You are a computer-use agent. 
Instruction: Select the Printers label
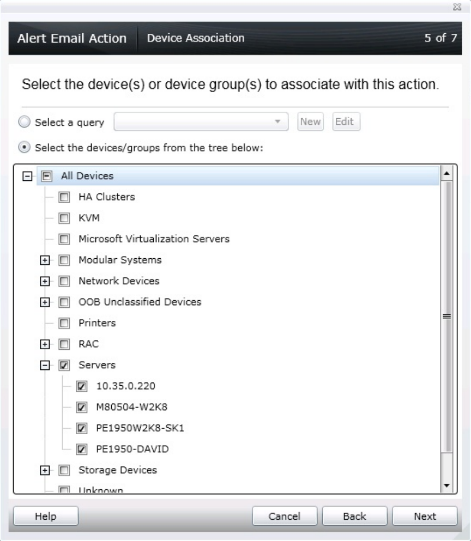click(97, 323)
